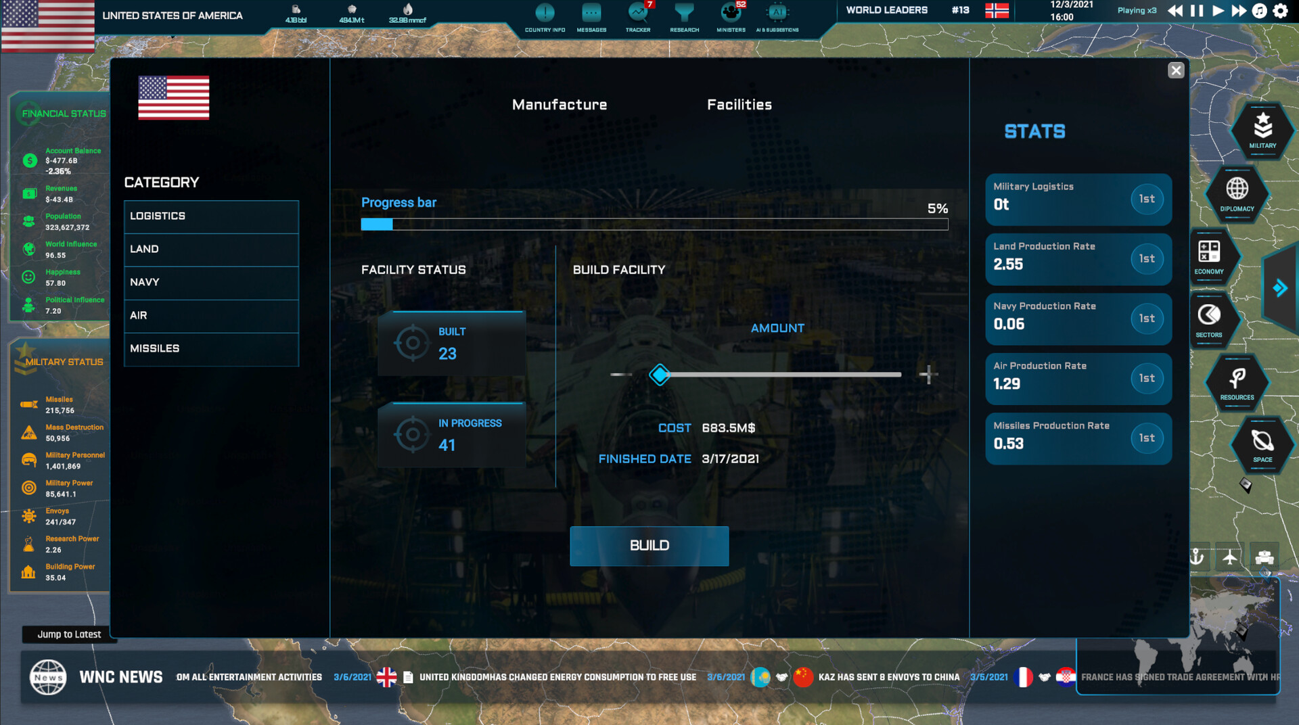Expand the right side arrow panel
Image resolution: width=1299 pixels, height=725 pixels.
point(1279,288)
